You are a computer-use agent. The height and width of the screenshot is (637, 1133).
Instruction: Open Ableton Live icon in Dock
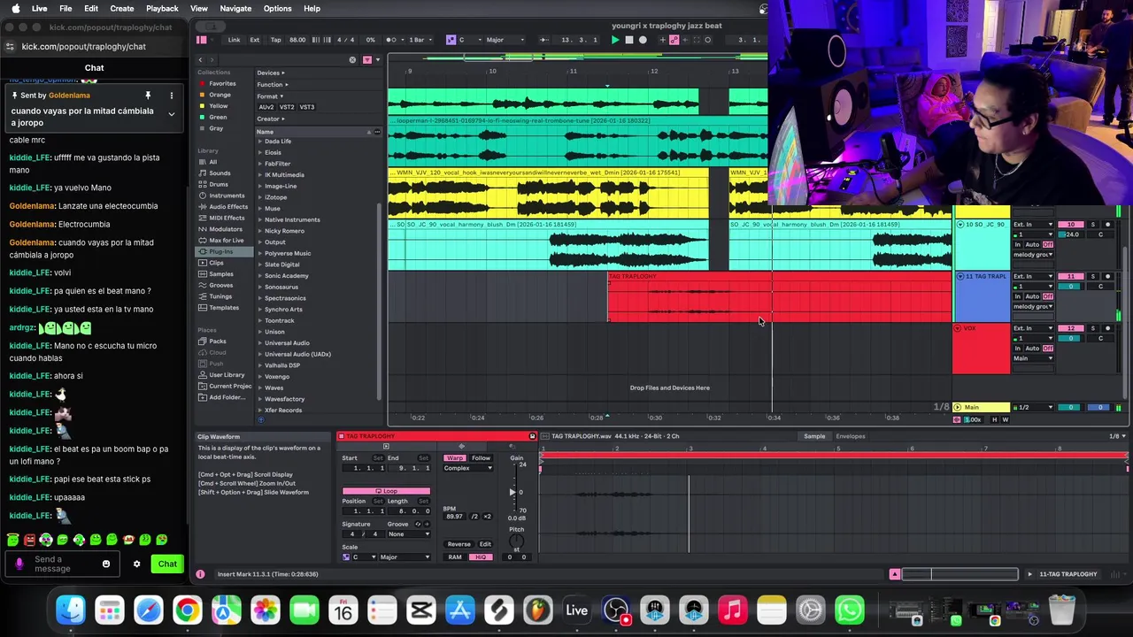point(576,610)
